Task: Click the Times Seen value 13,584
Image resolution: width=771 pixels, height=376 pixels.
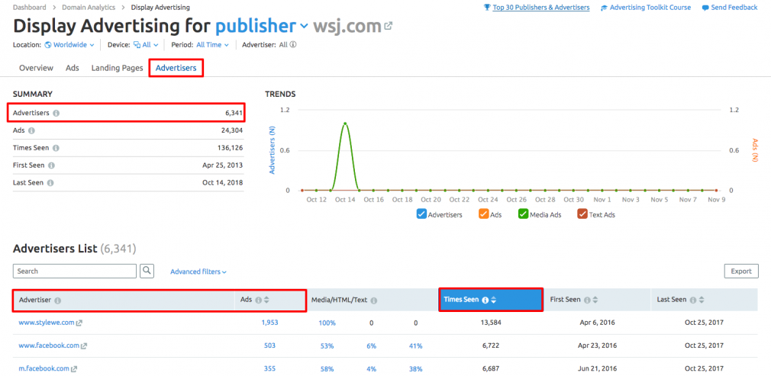Action: [x=490, y=323]
